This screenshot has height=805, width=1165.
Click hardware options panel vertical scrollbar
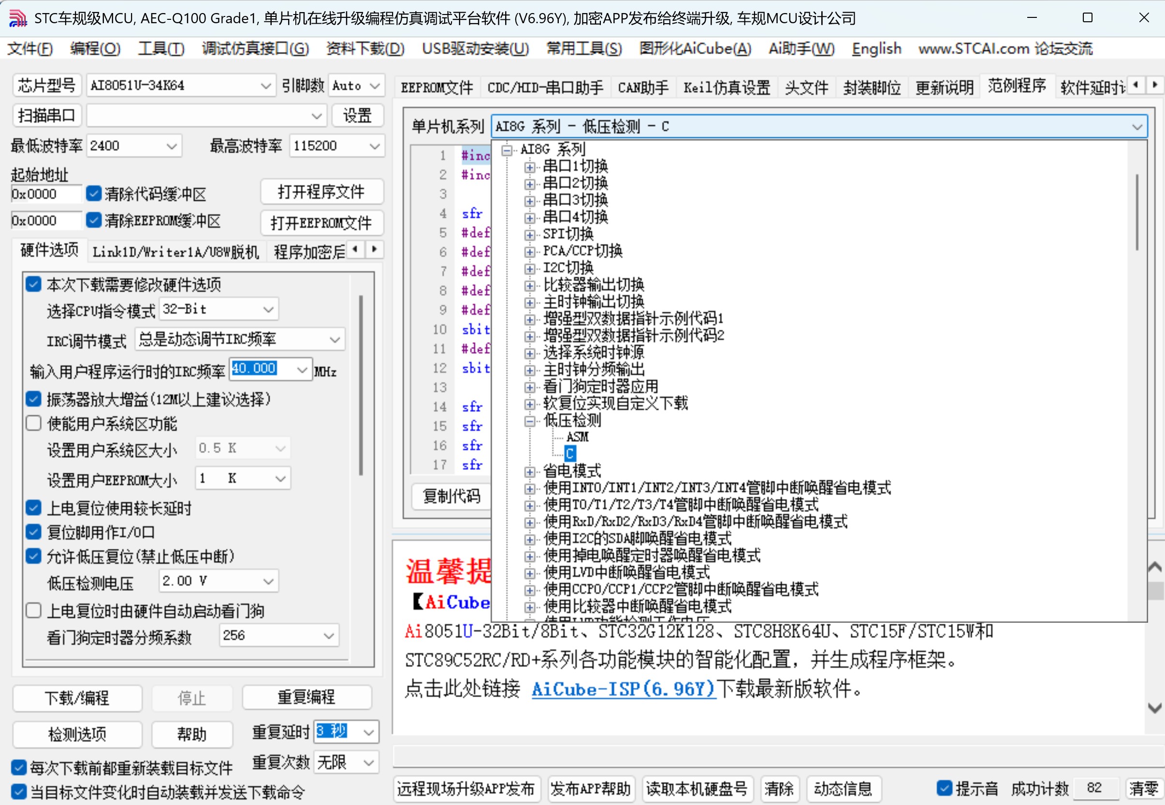coord(361,385)
